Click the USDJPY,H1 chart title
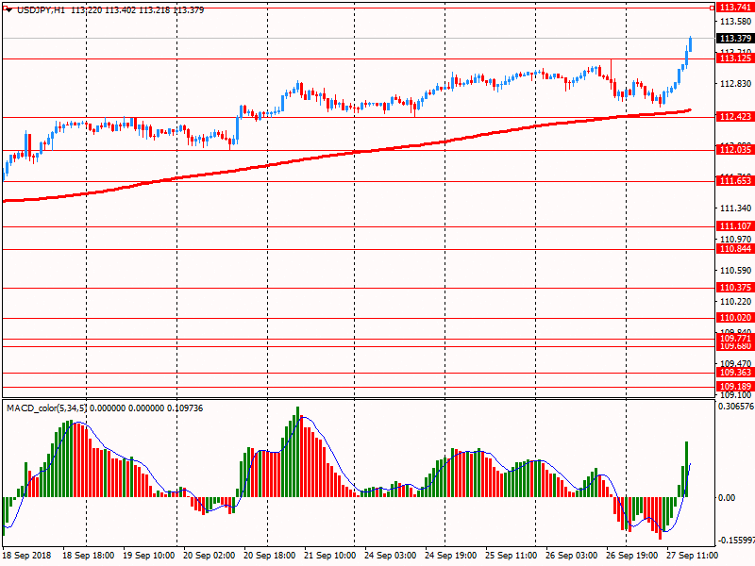This screenshot has height=566, width=755. (41, 10)
